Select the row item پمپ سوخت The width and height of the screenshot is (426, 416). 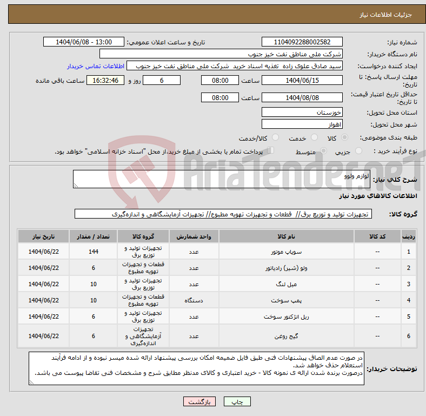click(x=286, y=300)
